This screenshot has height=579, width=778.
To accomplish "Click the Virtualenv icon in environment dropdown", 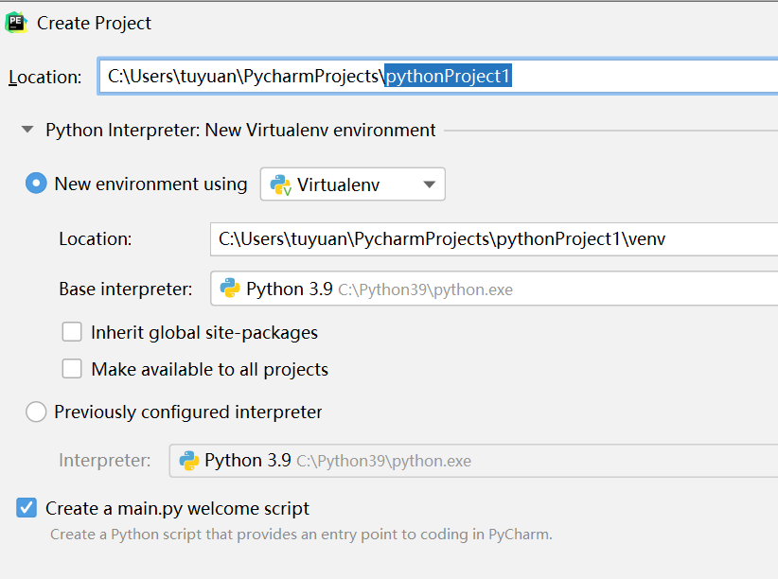I will 280,185.
